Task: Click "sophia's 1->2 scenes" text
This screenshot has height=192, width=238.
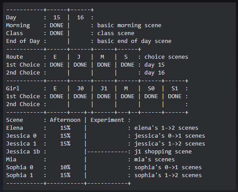Action: click(168, 175)
